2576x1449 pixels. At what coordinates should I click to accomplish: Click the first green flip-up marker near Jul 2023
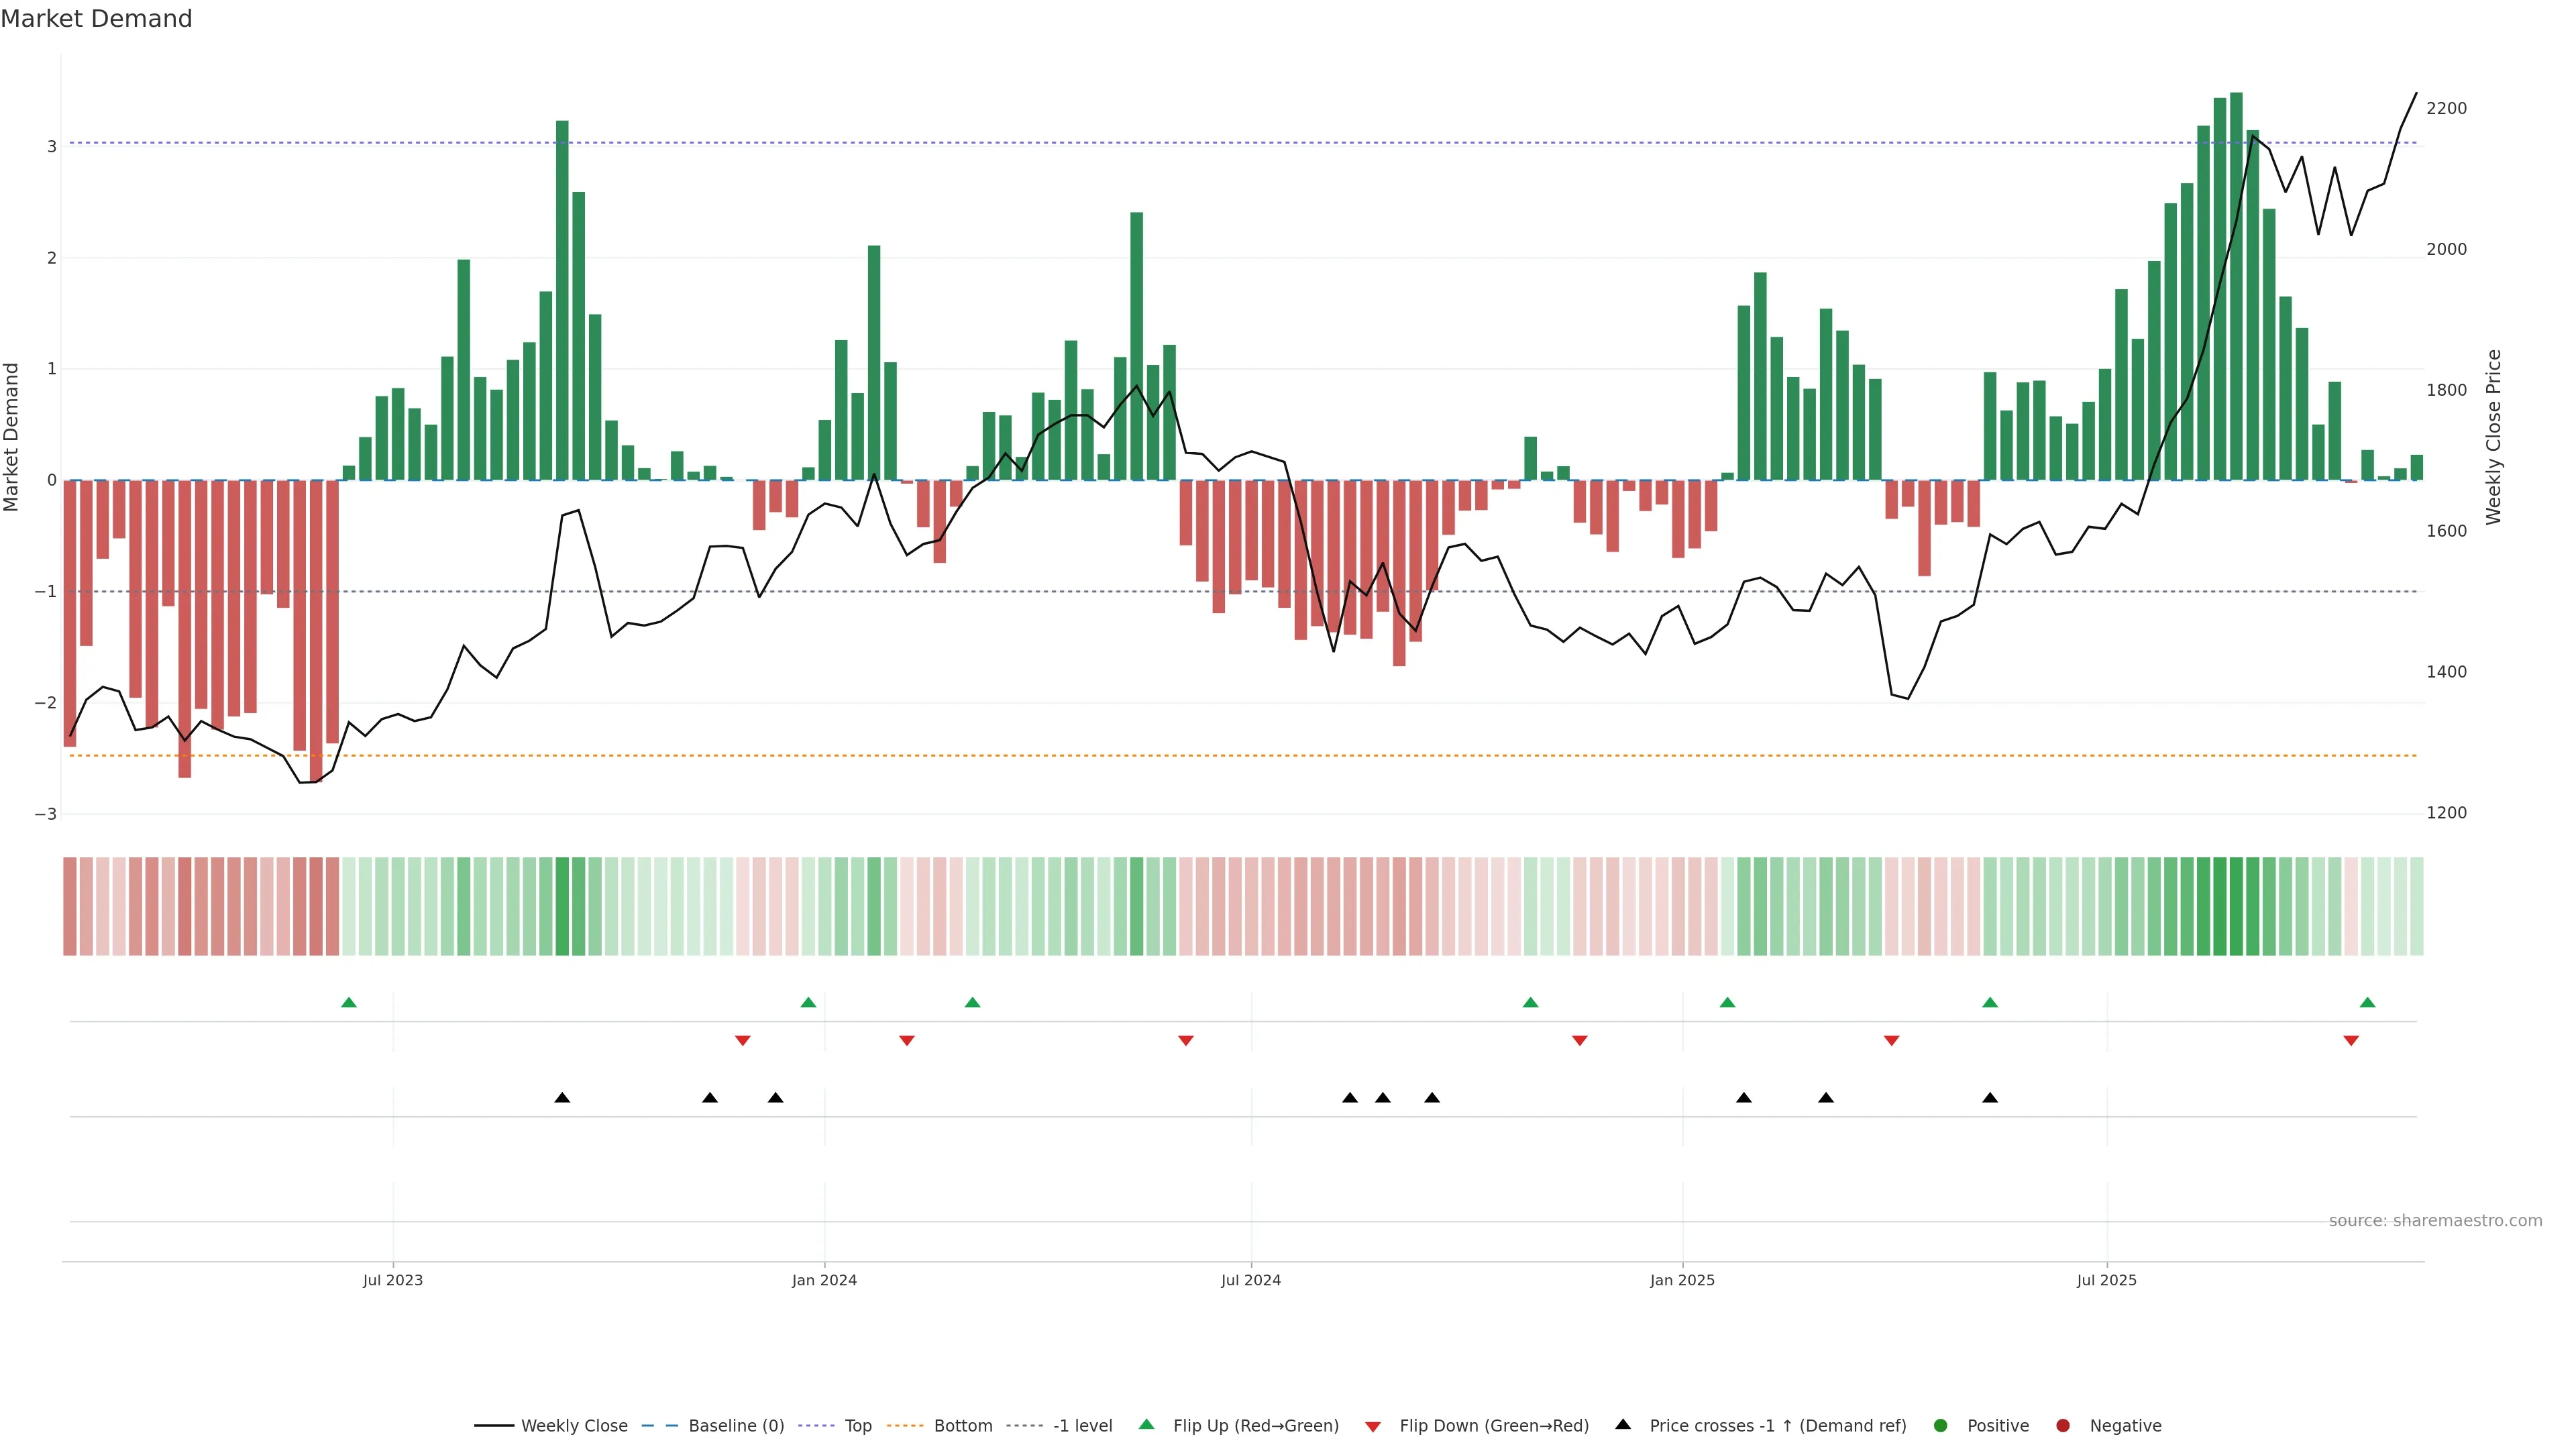[x=349, y=1003]
